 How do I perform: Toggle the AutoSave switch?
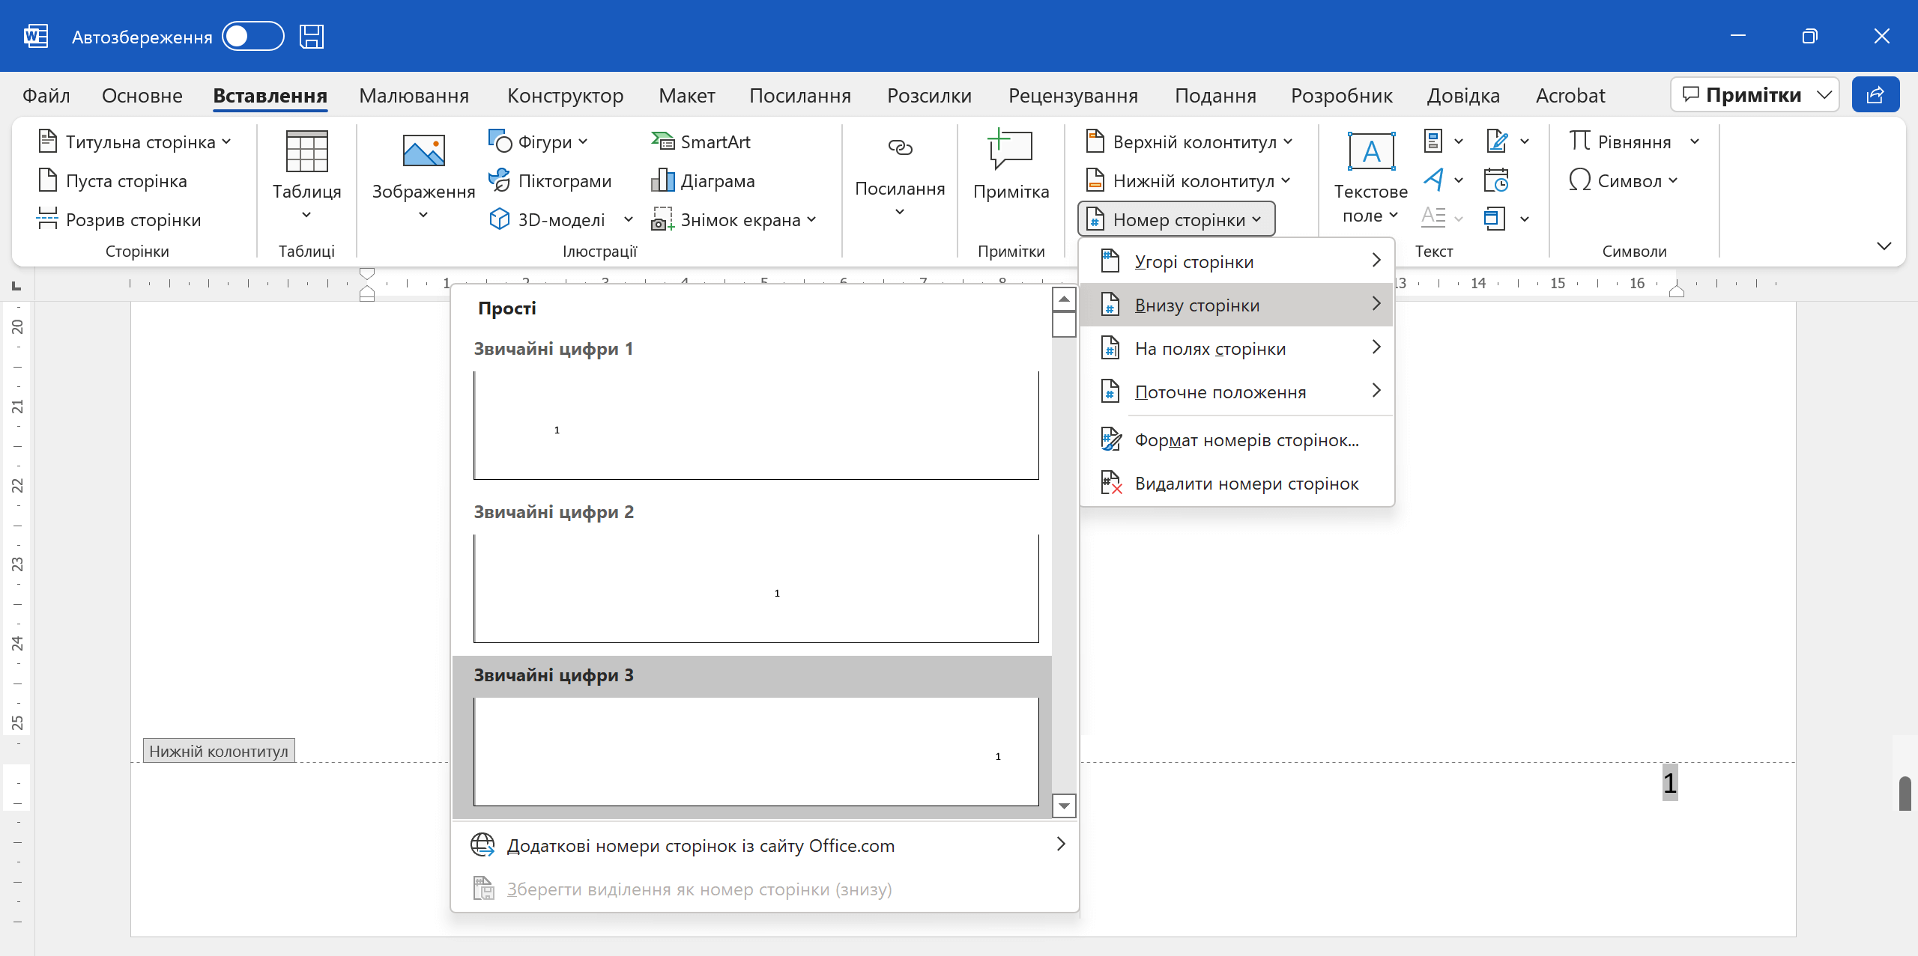pyautogui.click(x=252, y=36)
